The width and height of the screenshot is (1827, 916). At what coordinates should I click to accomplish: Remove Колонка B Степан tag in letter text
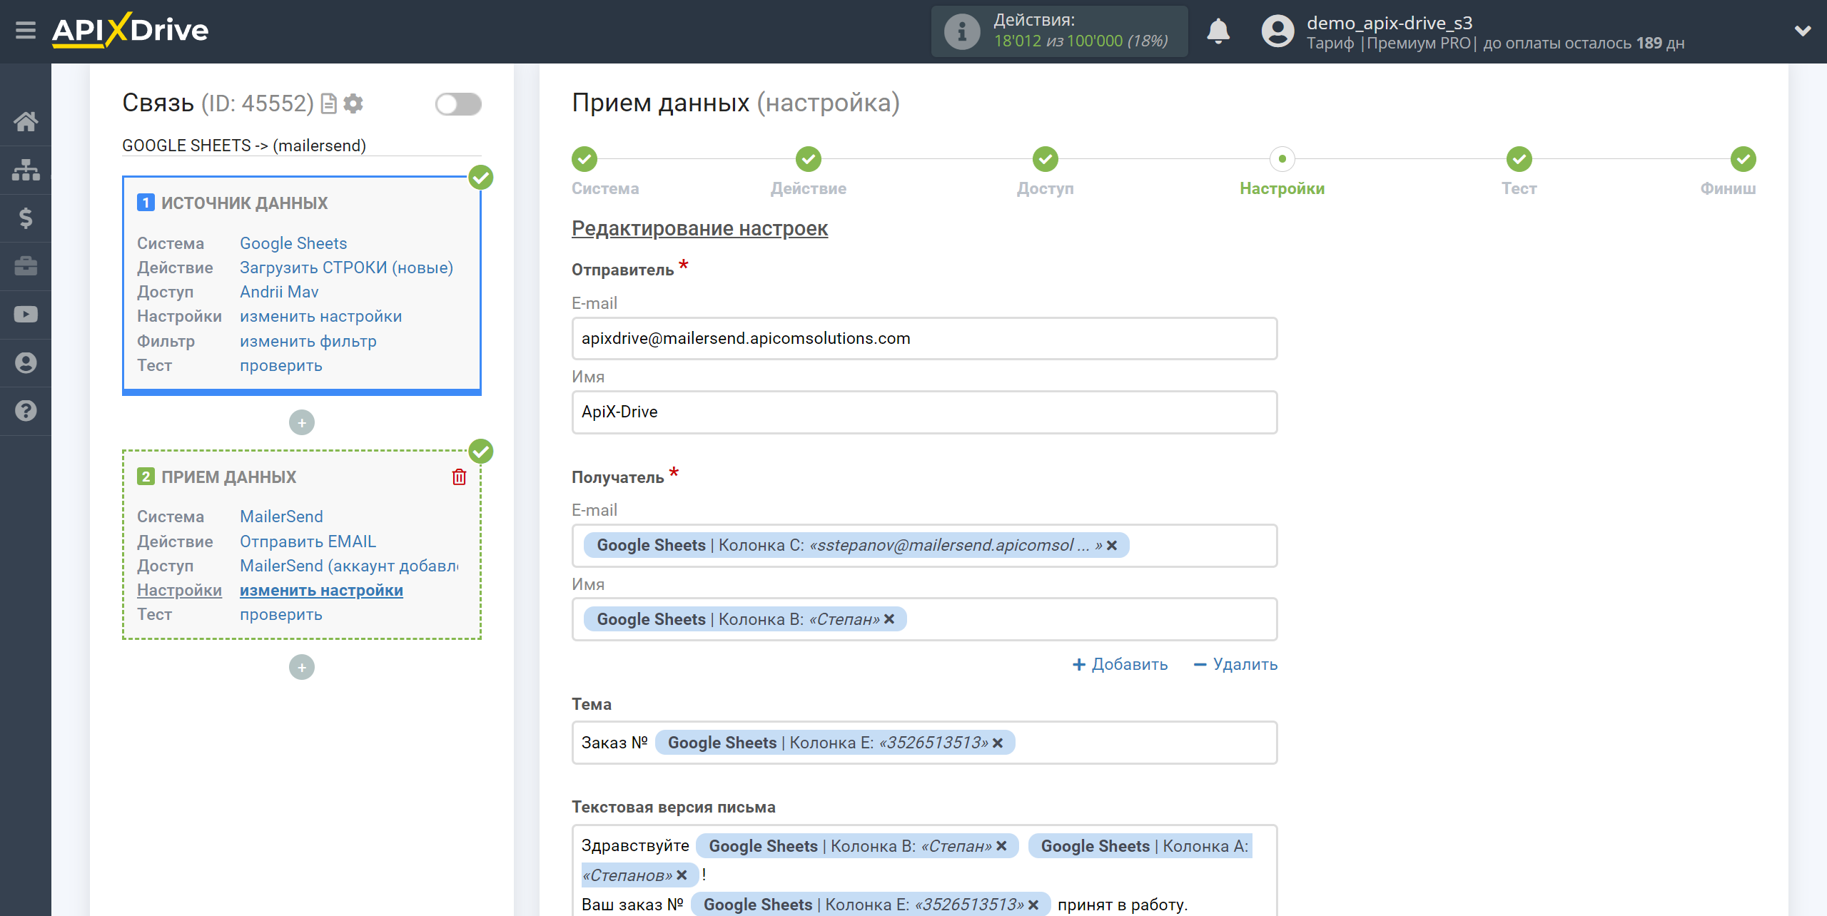(1001, 846)
